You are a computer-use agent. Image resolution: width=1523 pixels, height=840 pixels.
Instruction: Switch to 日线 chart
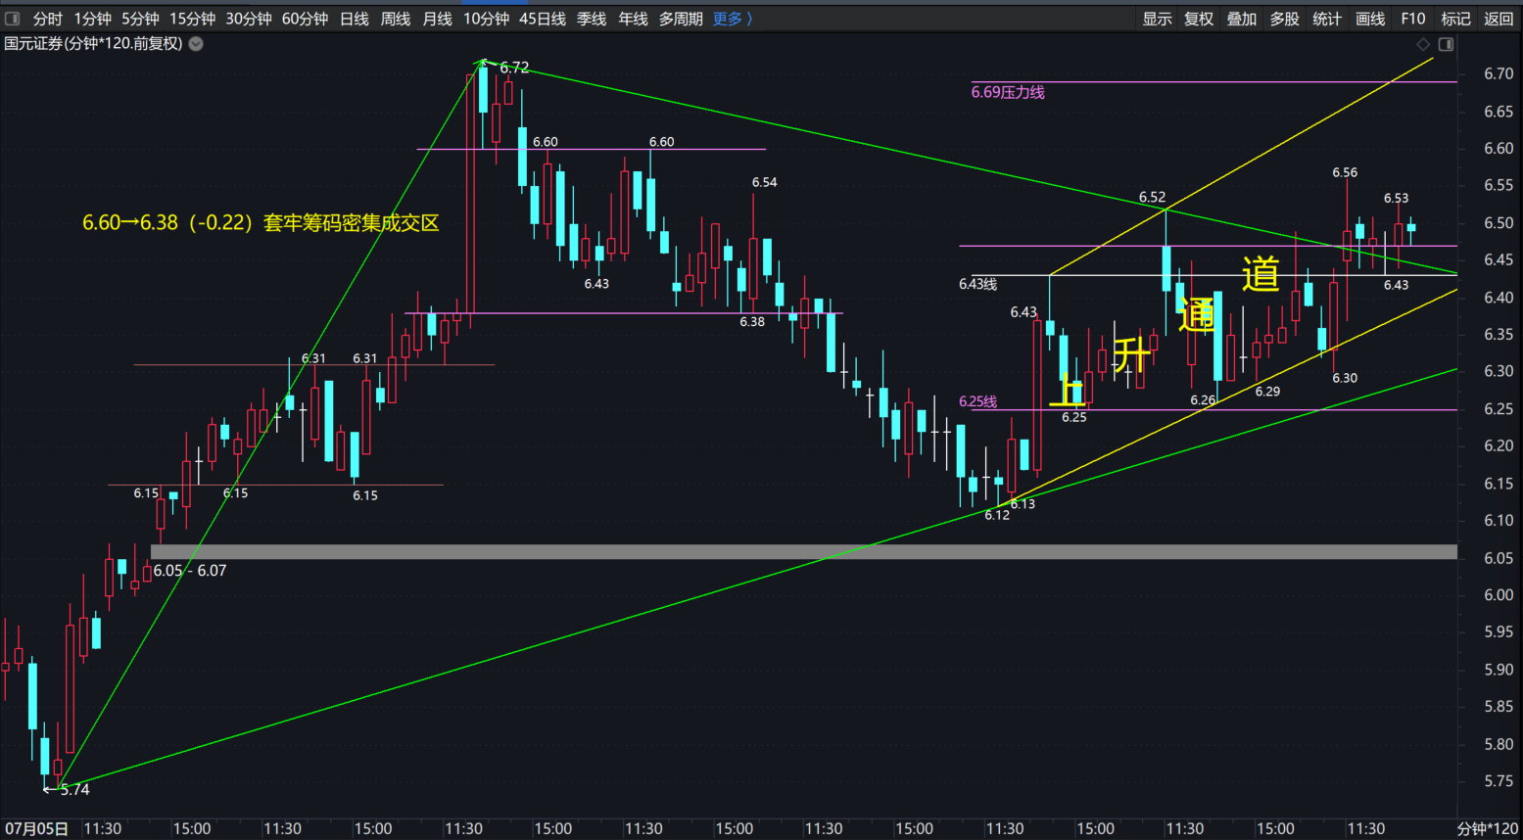(354, 19)
